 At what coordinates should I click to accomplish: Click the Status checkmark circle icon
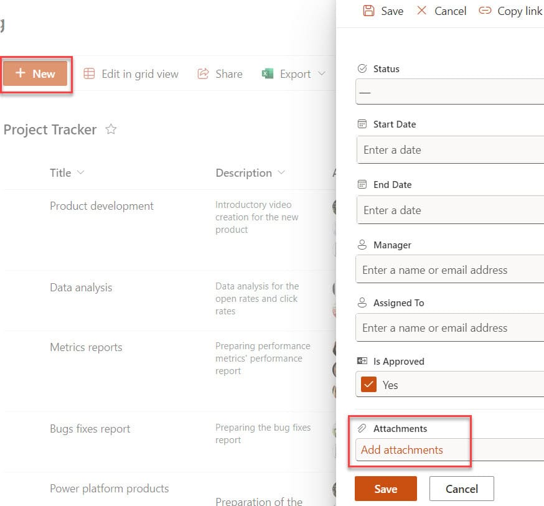coord(362,68)
